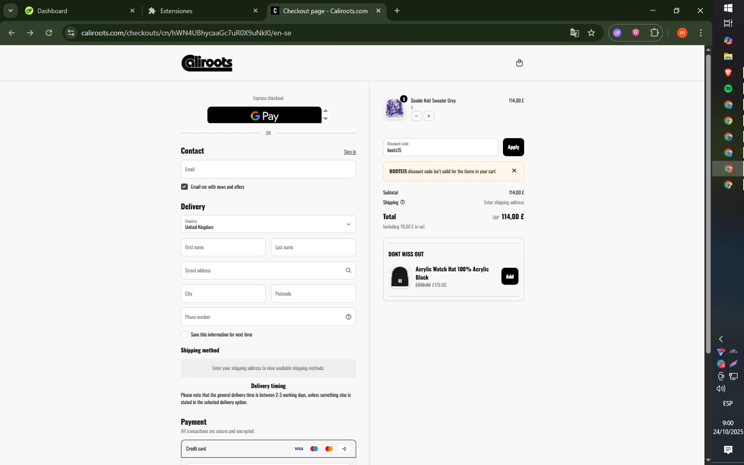Select the Checkout page - Caliroots.com tab
This screenshot has height=465, width=744.
point(325,11)
